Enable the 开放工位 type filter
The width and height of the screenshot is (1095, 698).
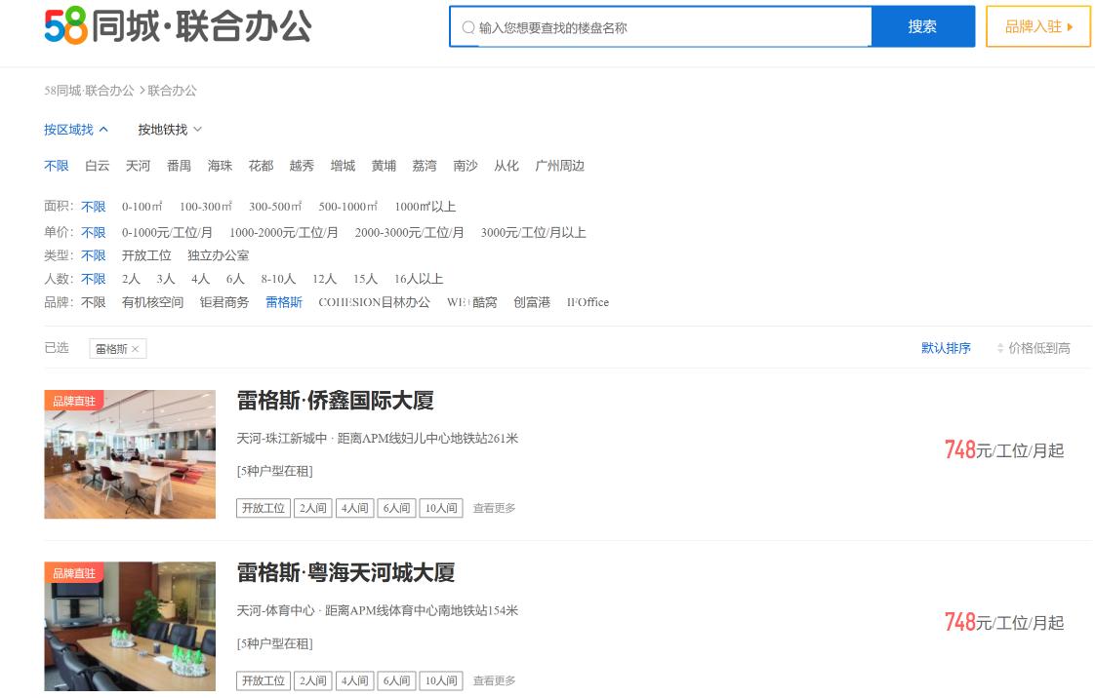[x=146, y=255]
